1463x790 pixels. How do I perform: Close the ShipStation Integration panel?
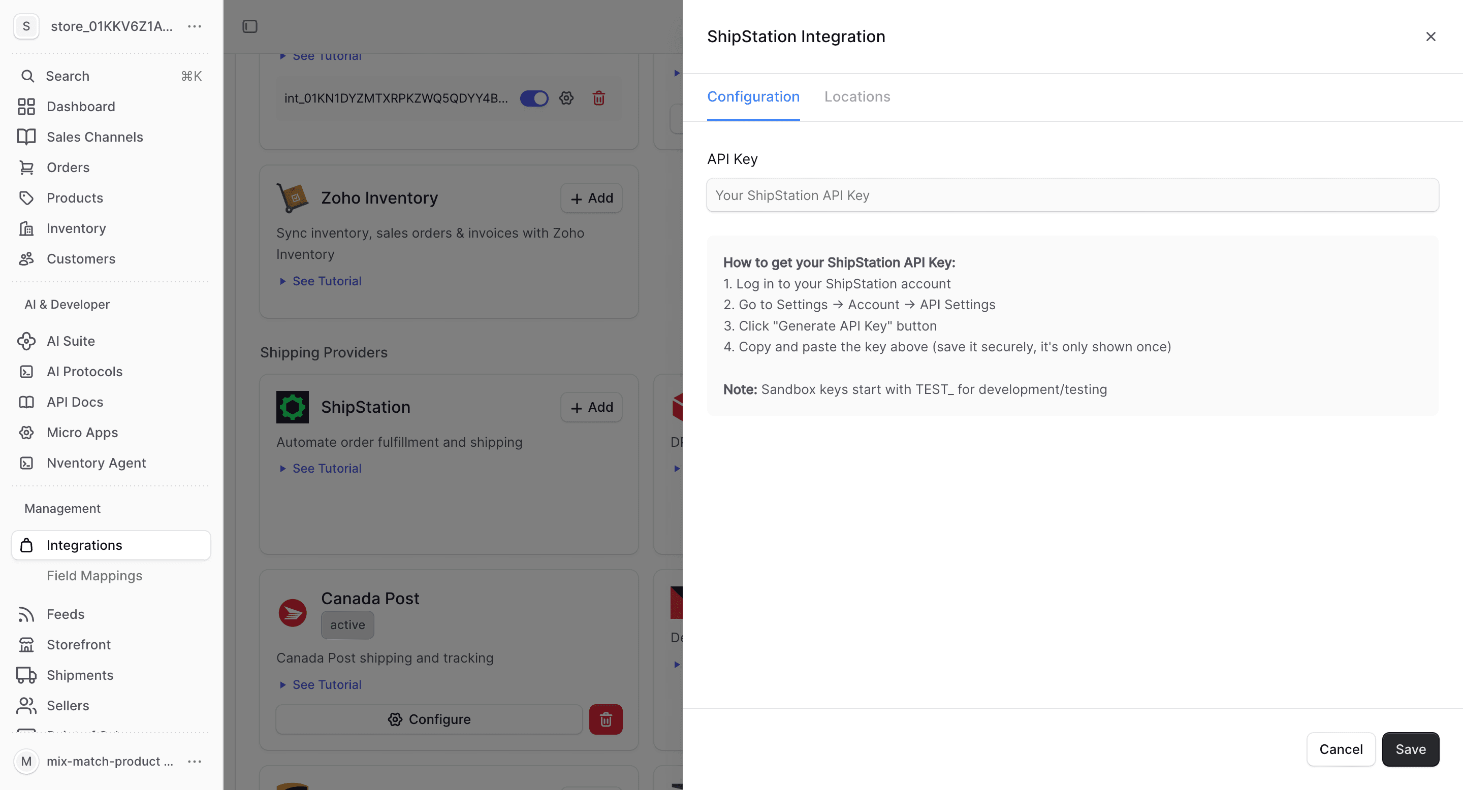pyautogui.click(x=1430, y=37)
